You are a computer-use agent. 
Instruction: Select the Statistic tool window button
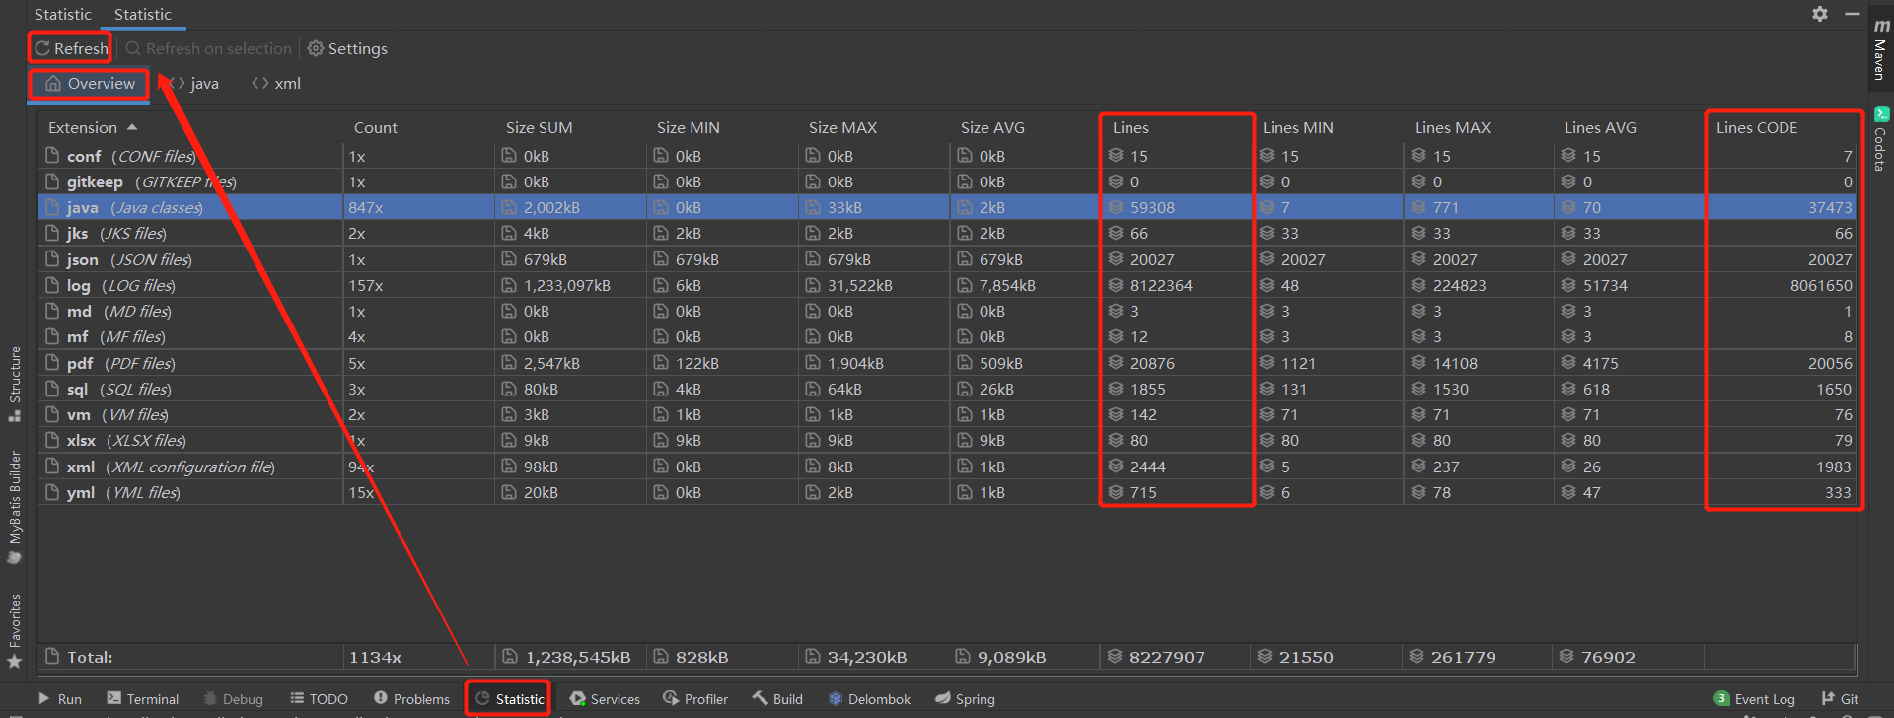click(x=509, y=699)
